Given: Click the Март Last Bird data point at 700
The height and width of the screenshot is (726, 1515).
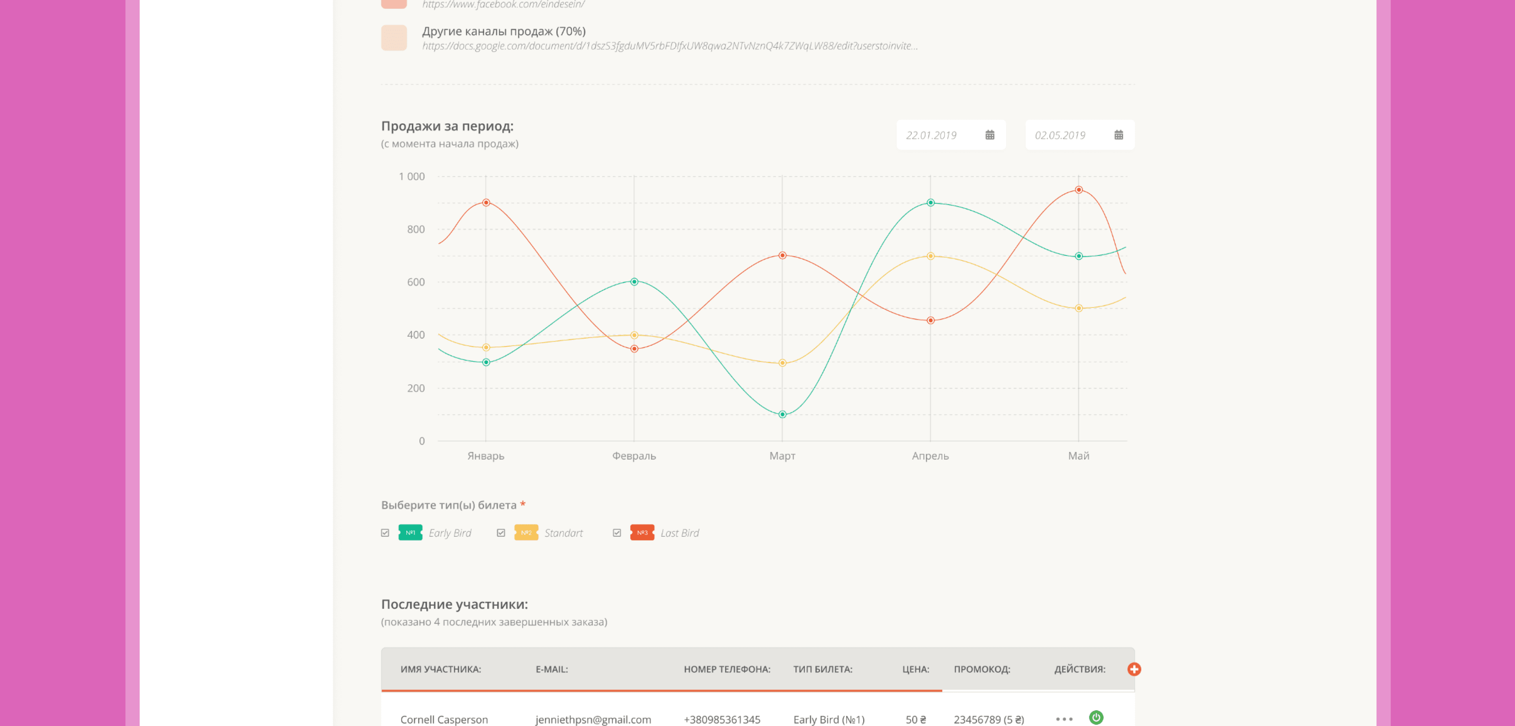Looking at the screenshot, I should [782, 255].
